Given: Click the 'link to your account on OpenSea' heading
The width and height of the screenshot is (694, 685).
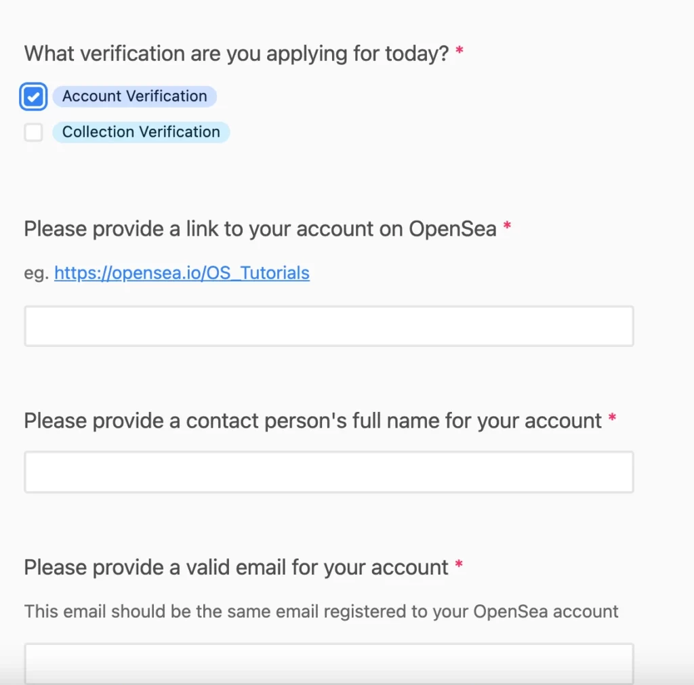Looking at the screenshot, I should coord(260,229).
